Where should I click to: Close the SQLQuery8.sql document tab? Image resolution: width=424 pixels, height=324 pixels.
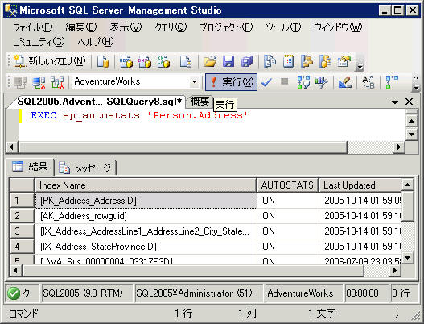(410, 102)
